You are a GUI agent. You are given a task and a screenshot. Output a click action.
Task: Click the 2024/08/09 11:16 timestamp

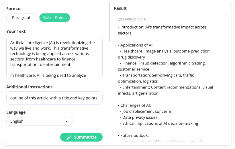pyautogui.click(x=132, y=19)
